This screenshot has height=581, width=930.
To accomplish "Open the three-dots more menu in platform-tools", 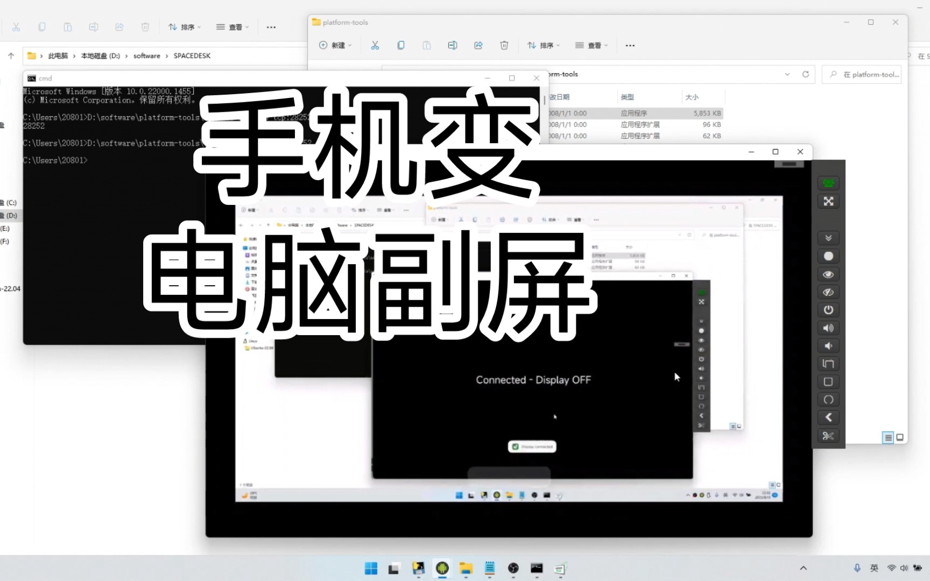I will (x=630, y=45).
